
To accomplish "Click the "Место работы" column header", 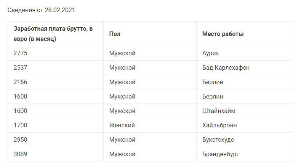I will pyautogui.click(x=223, y=34).
